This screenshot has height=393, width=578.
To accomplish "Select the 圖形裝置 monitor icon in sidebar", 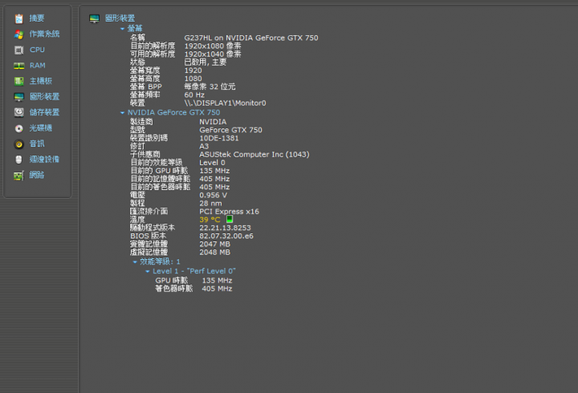I will (x=18, y=97).
